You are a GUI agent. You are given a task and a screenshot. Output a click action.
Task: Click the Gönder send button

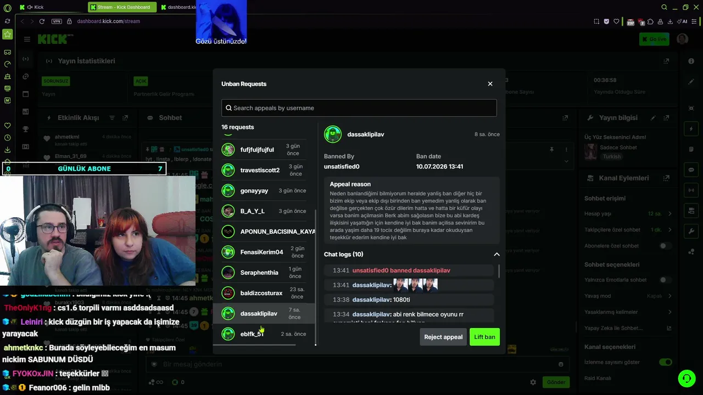click(556, 382)
